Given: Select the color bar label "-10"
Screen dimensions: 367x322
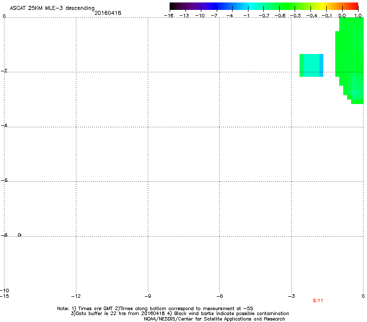Looking at the screenshot, I should coord(200,16).
